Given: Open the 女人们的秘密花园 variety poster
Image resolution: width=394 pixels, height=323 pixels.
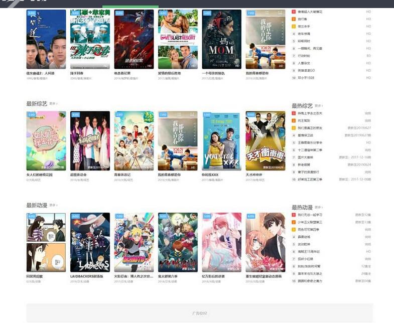Looking at the screenshot, I should pyautogui.click(x=46, y=141).
